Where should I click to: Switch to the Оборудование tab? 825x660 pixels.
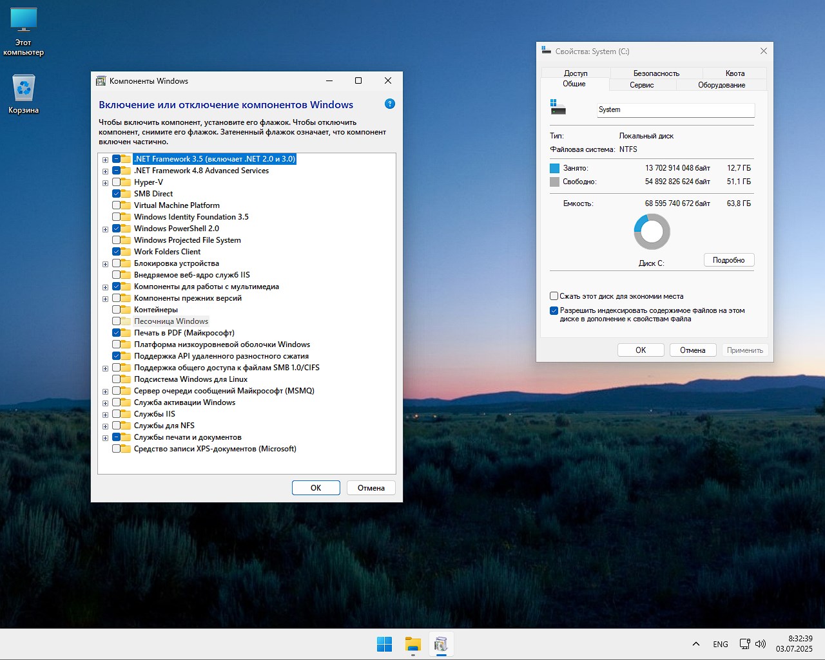point(721,85)
